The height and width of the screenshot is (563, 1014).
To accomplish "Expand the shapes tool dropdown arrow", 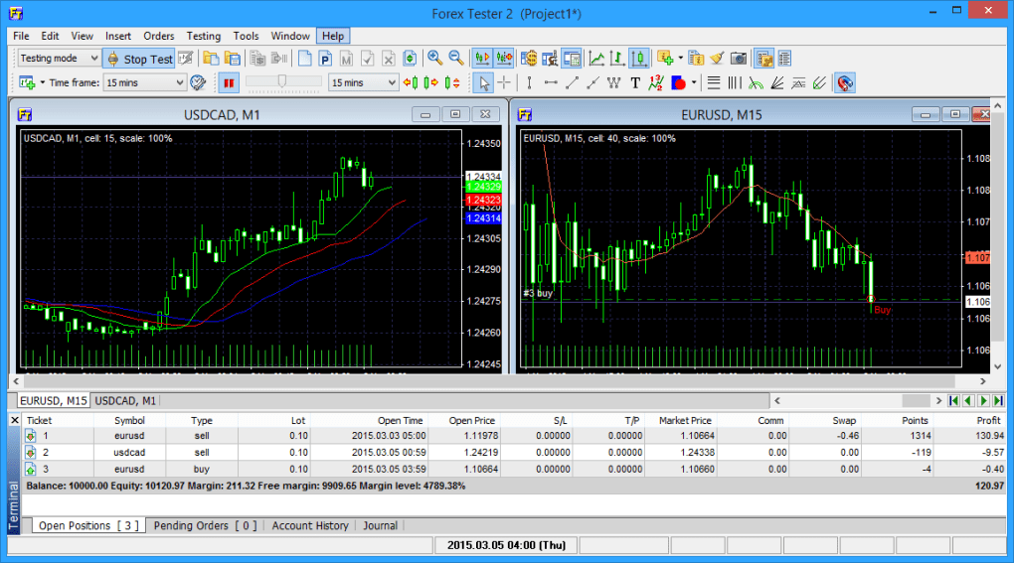I will (694, 82).
